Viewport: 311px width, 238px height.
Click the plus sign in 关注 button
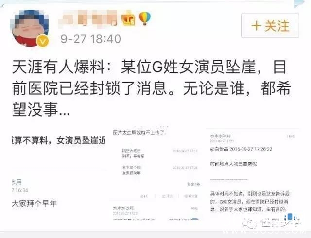point(256,26)
